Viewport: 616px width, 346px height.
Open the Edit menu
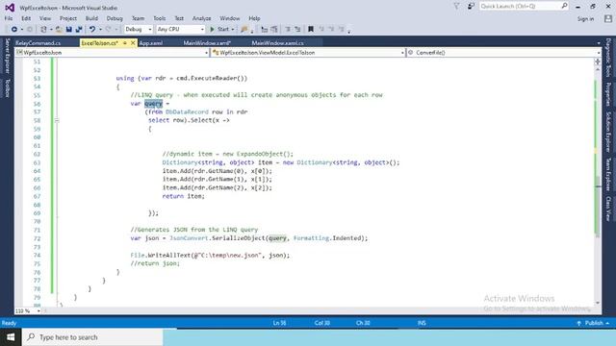click(26, 18)
